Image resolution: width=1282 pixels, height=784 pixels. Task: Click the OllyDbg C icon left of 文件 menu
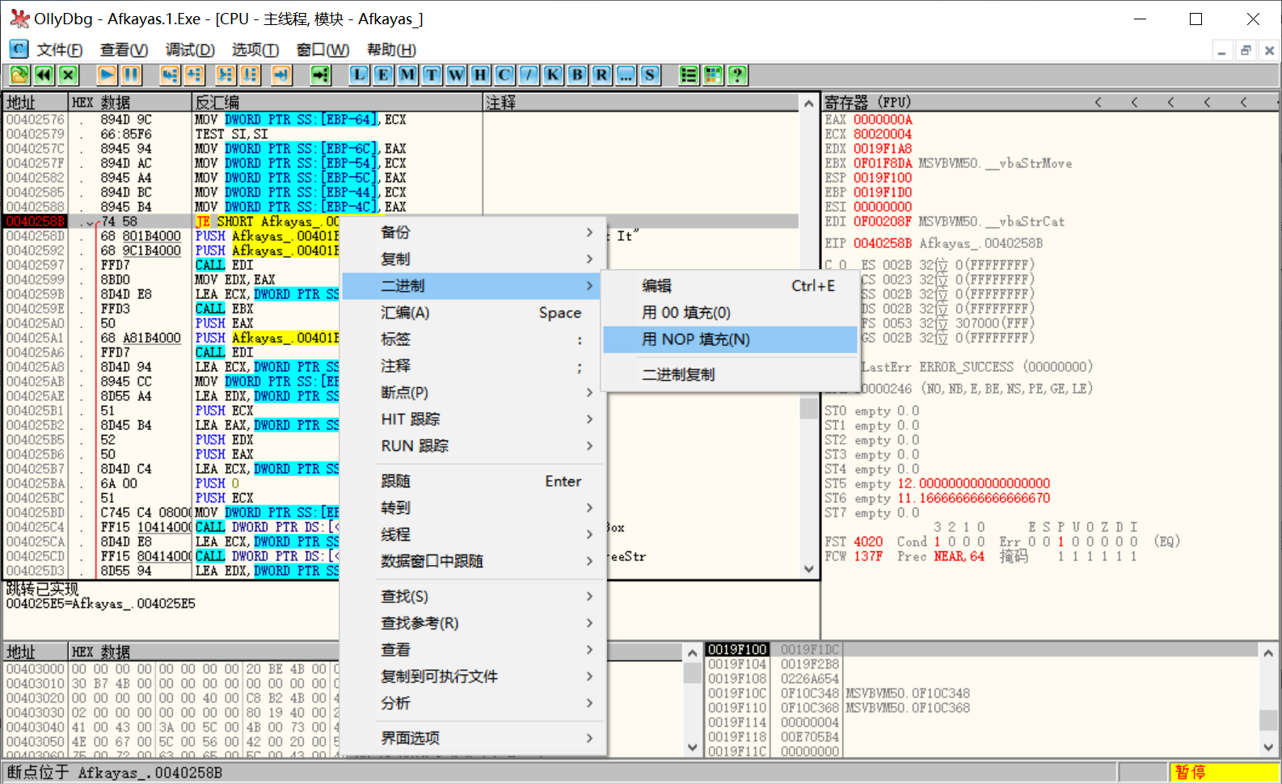tap(19, 49)
